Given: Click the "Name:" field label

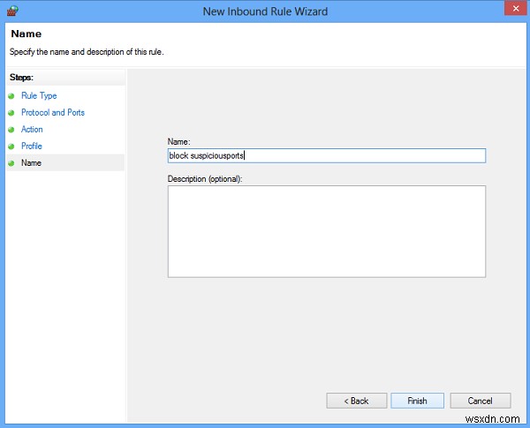Looking at the screenshot, I should 179,141.
